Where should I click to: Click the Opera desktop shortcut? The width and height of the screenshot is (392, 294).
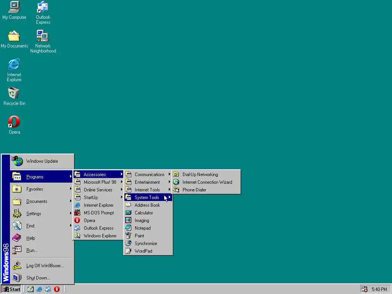pos(14,125)
